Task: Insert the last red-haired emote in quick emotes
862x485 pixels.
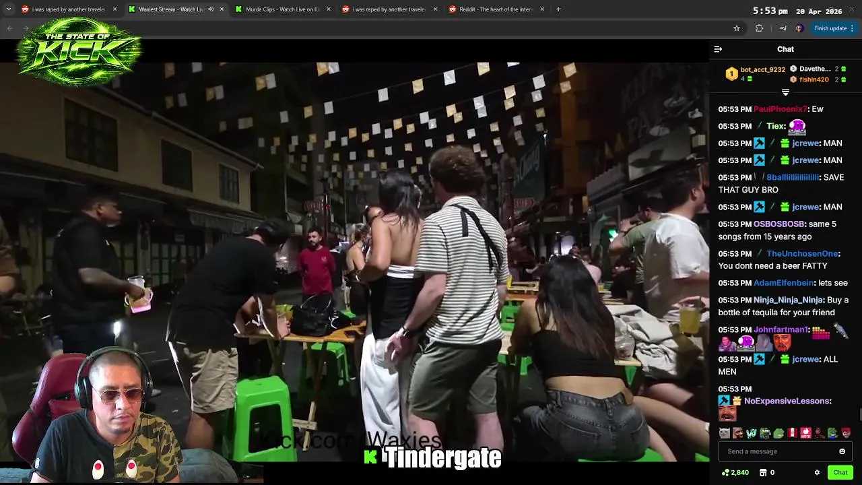Action: pos(846,433)
